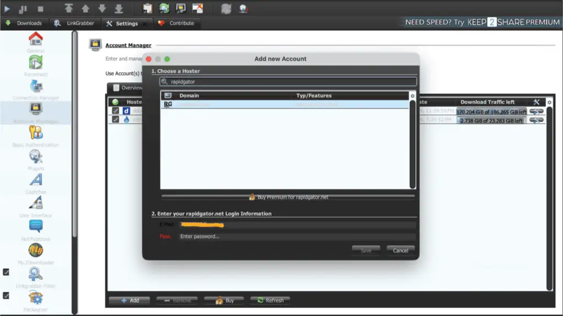Open accounts table settings gear icon
Screen dimensions: 563x316
click(x=549, y=103)
